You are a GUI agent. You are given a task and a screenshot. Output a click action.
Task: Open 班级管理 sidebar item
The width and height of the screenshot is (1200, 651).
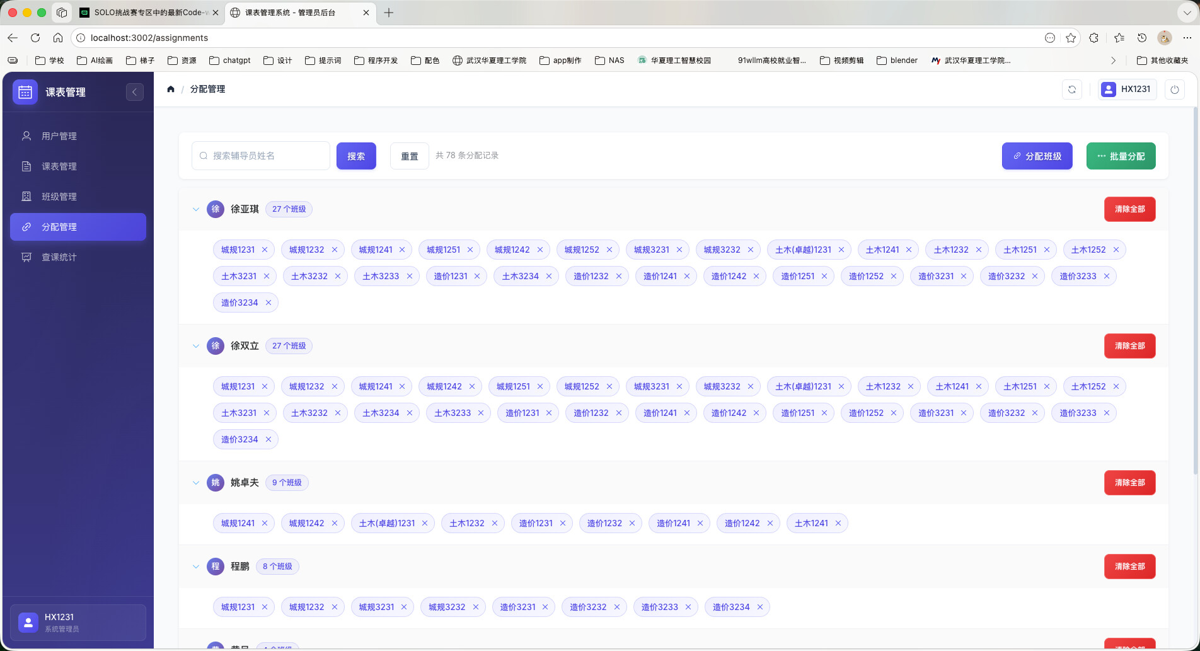(x=59, y=197)
